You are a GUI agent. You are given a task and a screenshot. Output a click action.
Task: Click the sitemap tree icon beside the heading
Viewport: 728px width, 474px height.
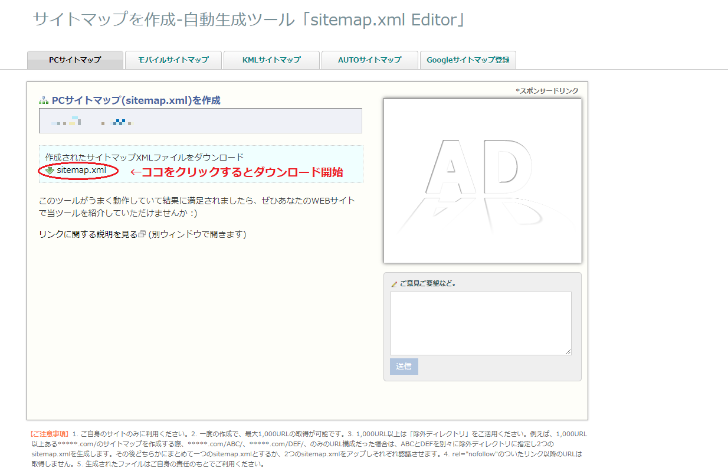44,100
